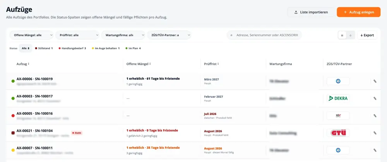Filter by Handlungsbedarf 3 status
The width and height of the screenshot is (387, 162).
(72, 49)
